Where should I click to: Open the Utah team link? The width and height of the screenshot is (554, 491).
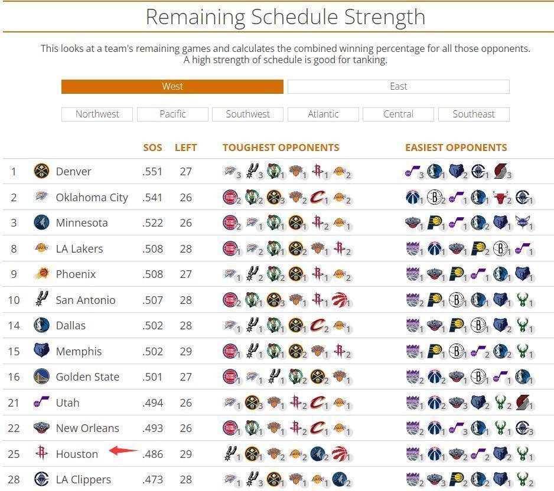coord(67,402)
